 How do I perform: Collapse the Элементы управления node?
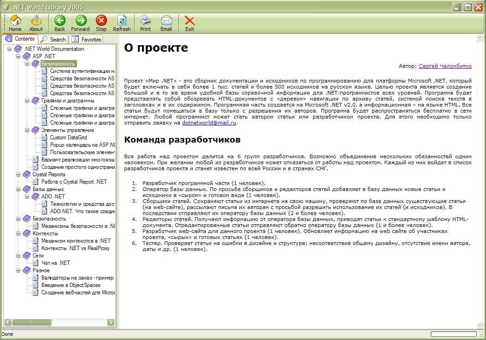coord(27,130)
